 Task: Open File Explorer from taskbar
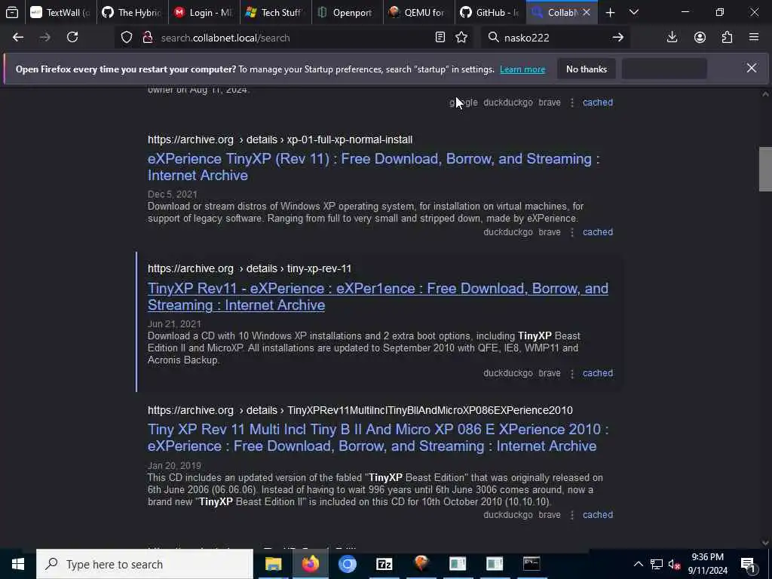click(273, 564)
